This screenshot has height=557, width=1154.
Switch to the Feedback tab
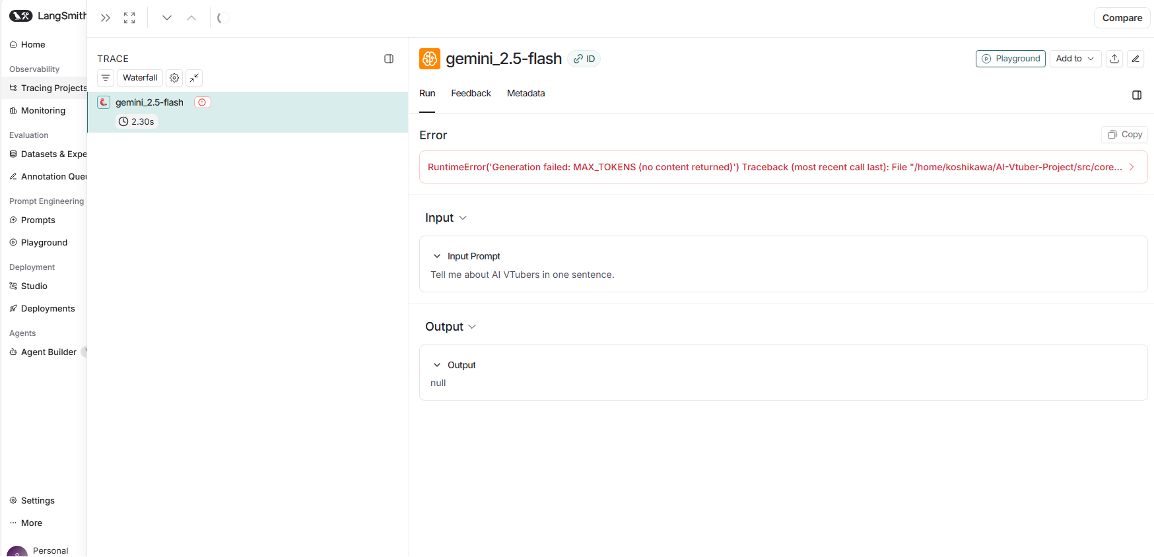tap(471, 93)
